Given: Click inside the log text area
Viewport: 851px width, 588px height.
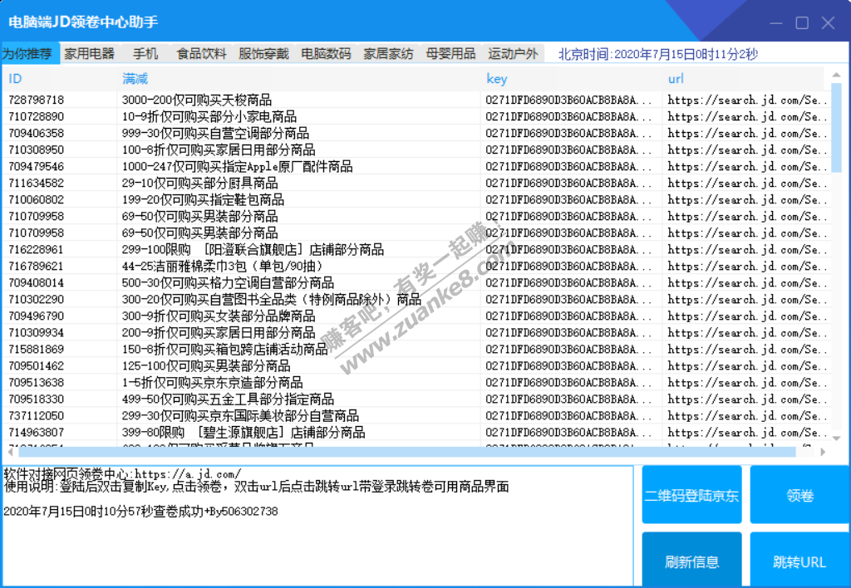Looking at the screenshot, I should coord(317,525).
